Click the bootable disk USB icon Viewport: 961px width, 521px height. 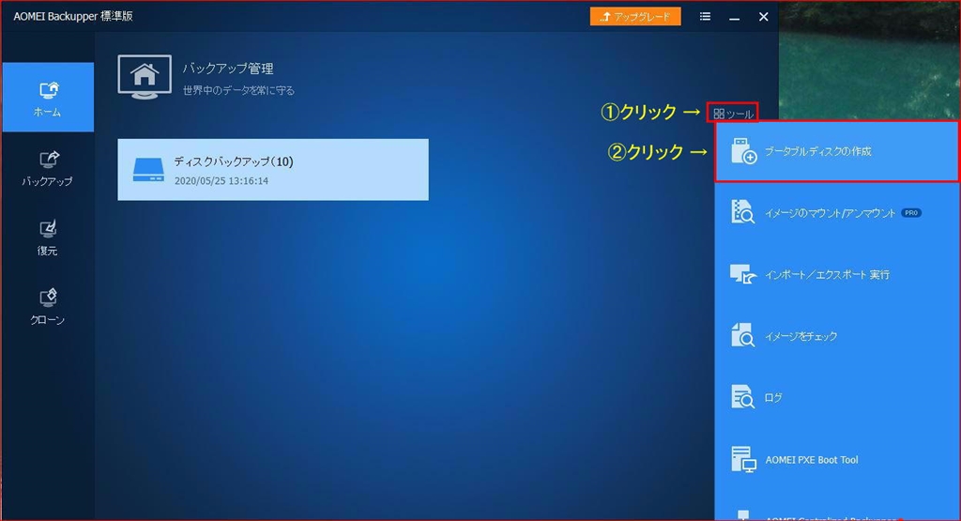point(743,151)
